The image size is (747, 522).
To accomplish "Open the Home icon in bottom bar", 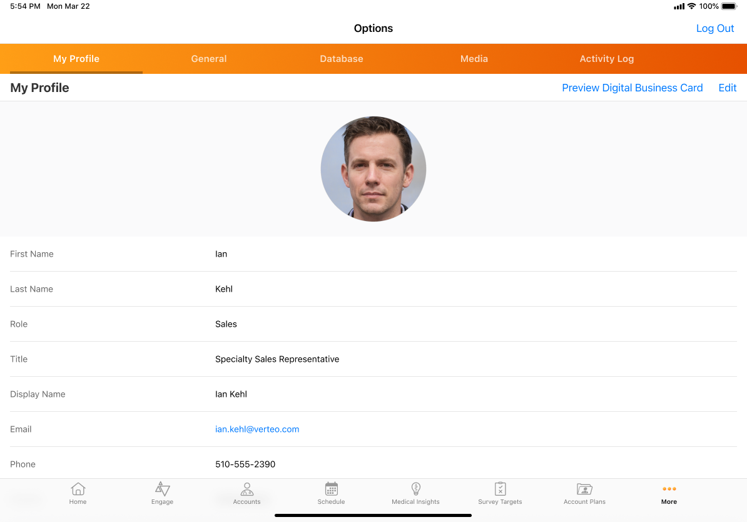I will 78,489.
